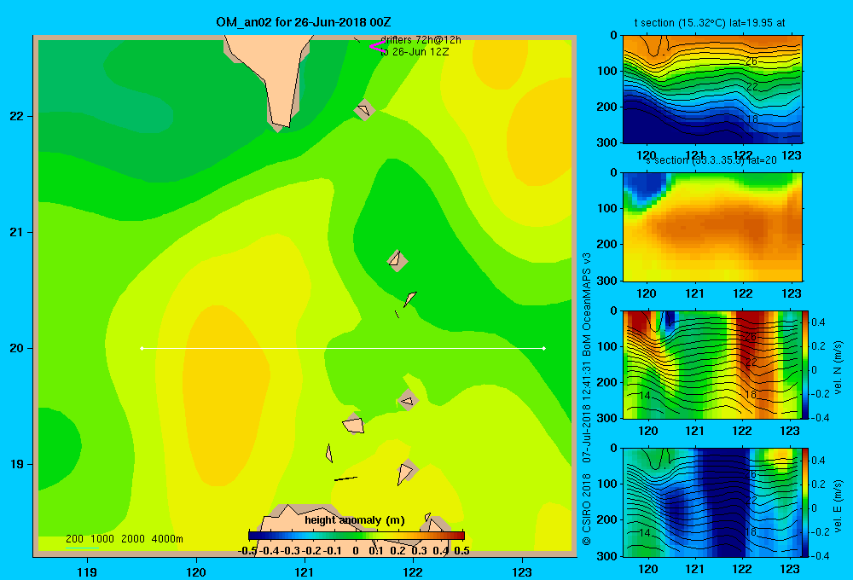Click the "-0.4" tick on vel. E scale
853x580 pixels.
pos(820,555)
